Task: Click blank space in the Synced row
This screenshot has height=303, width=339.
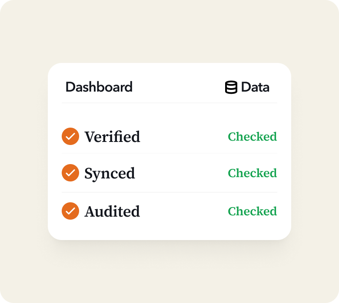Action: coord(183,173)
